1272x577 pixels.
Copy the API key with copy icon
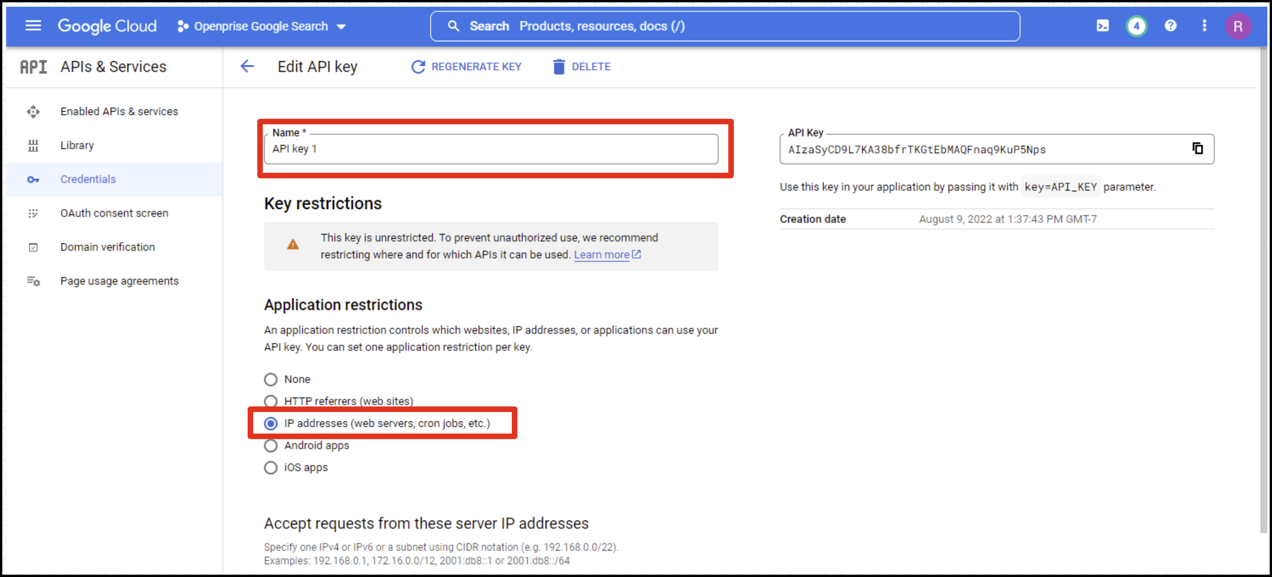coord(1197,149)
